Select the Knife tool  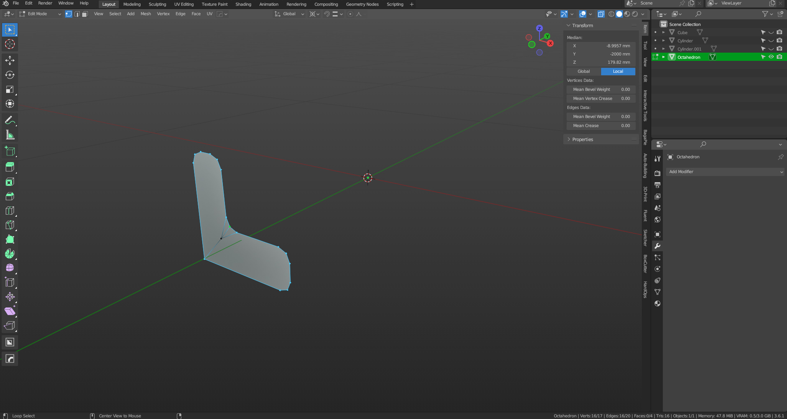10,225
